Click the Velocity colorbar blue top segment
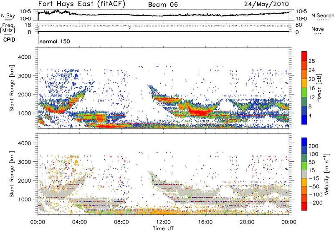This screenshot has height=231, width=334. 304,142
